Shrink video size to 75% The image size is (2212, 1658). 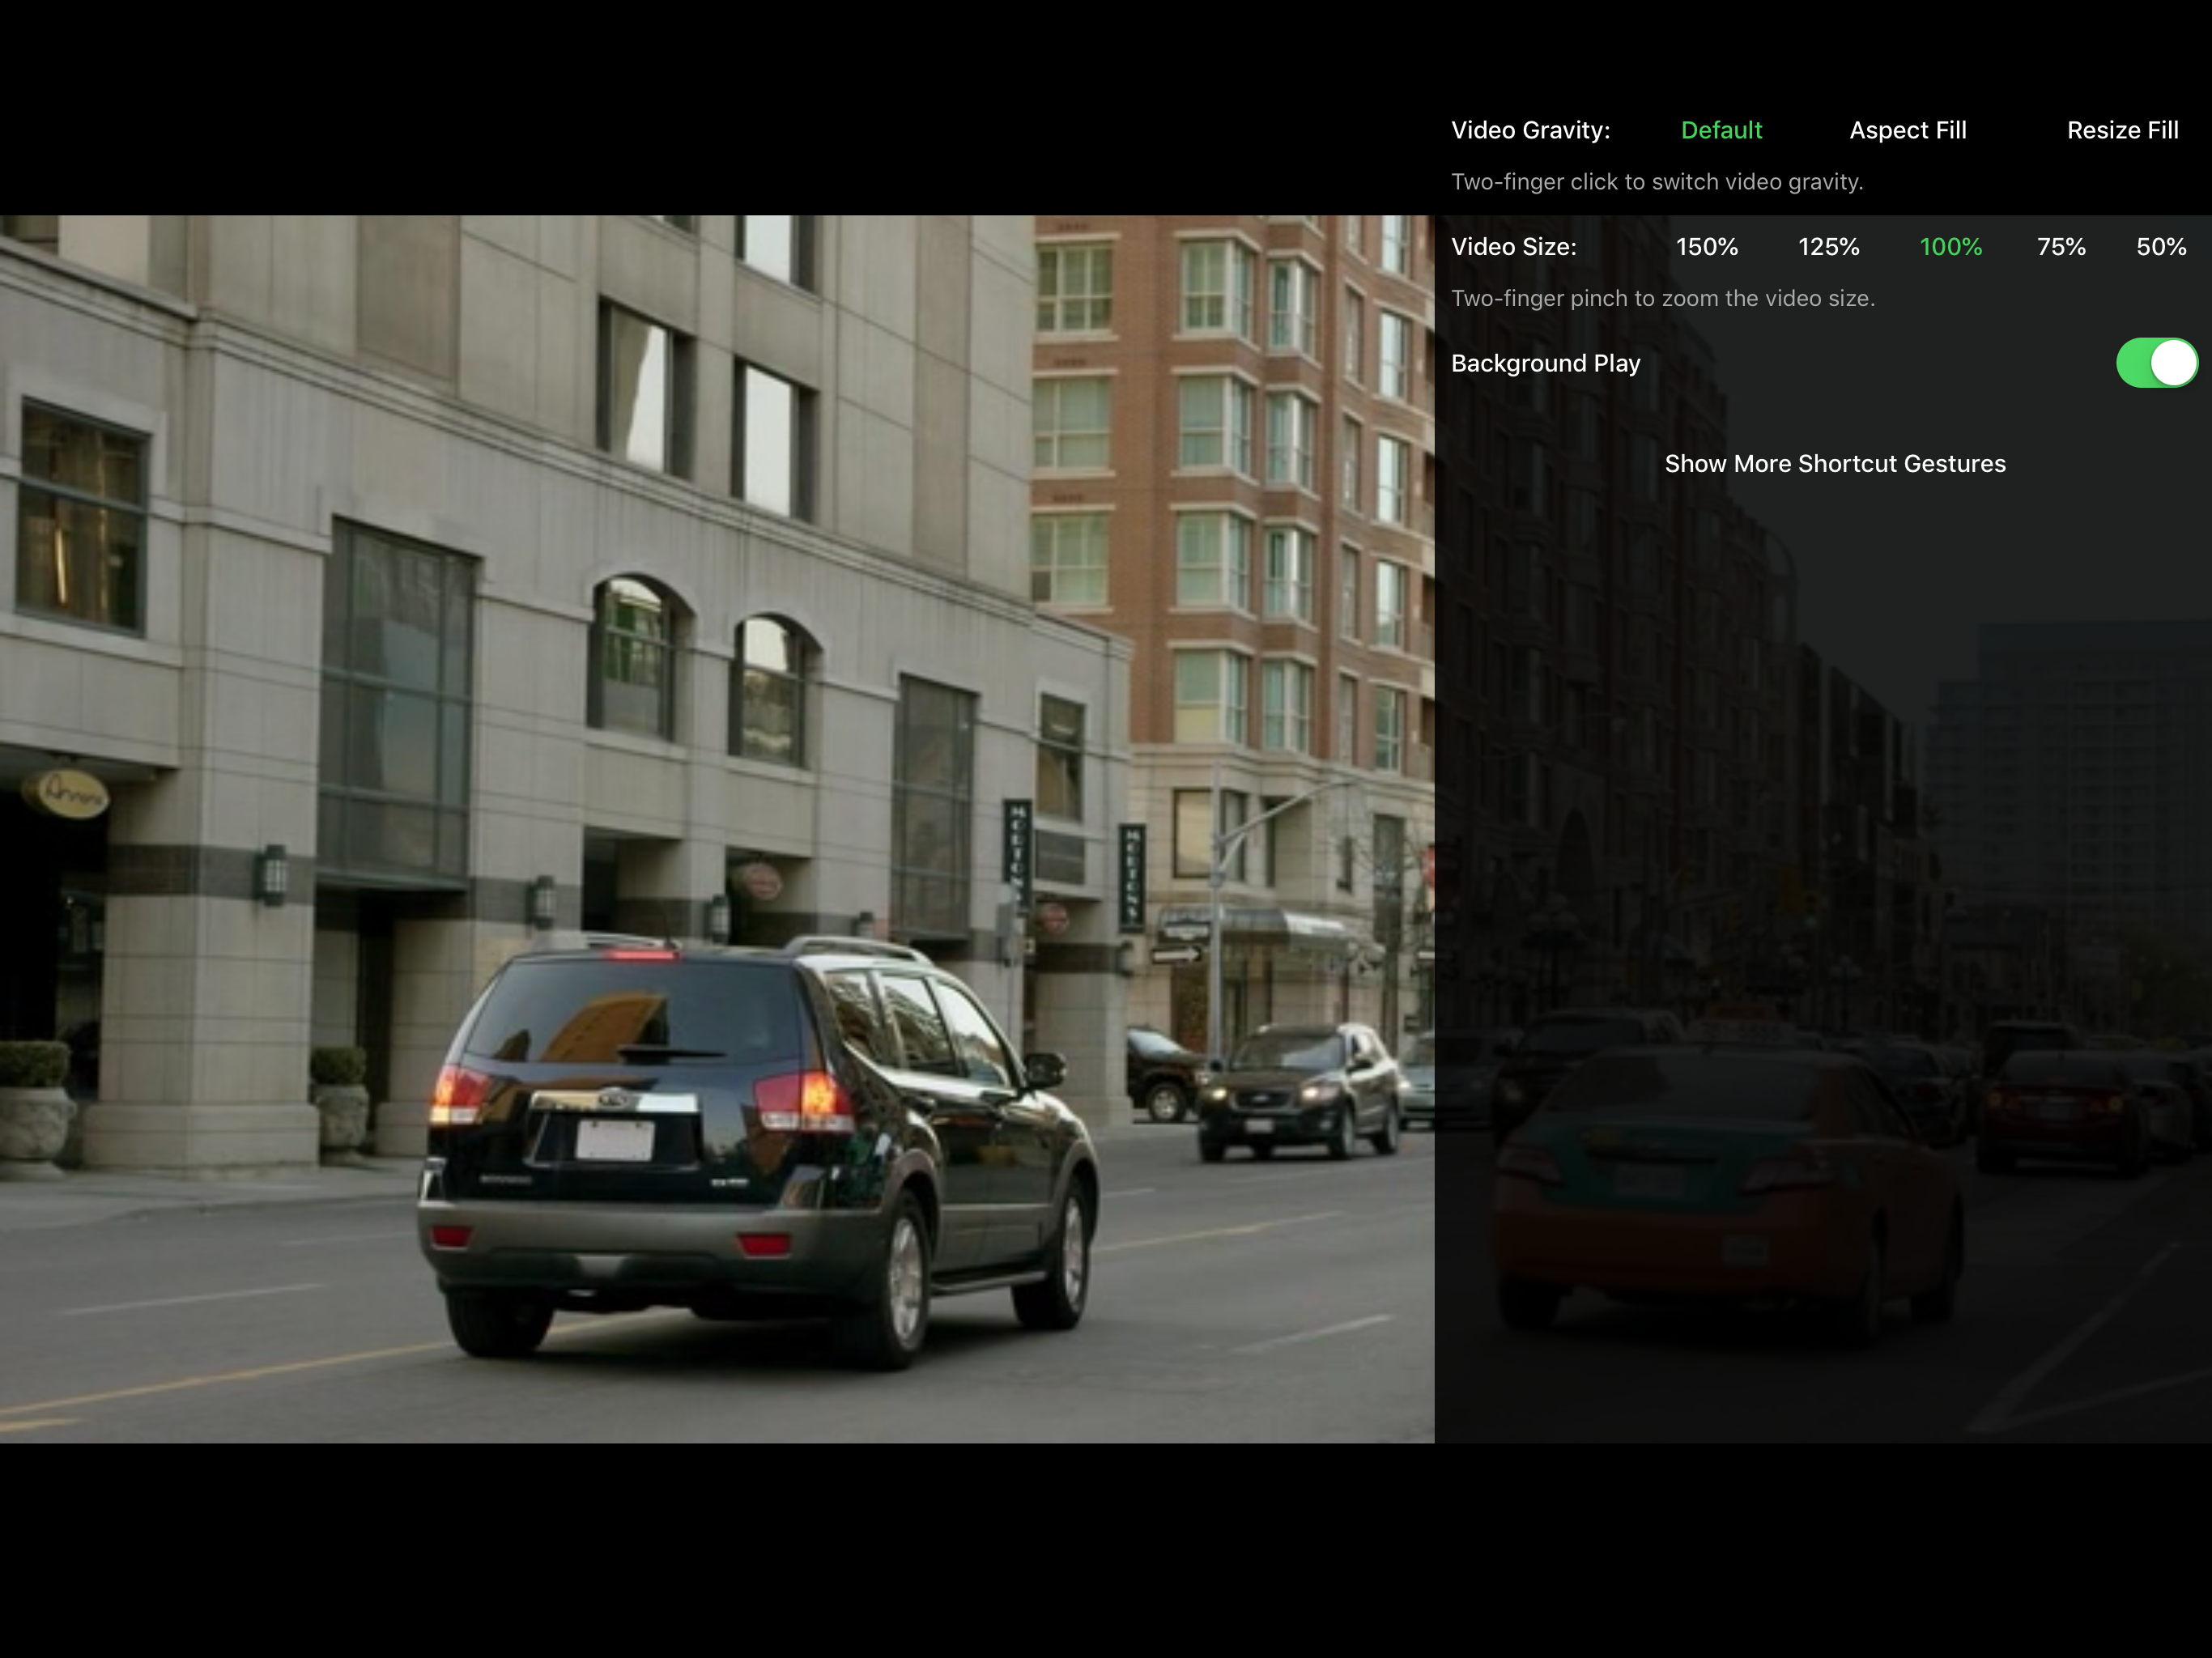(x=2061, y=247)
